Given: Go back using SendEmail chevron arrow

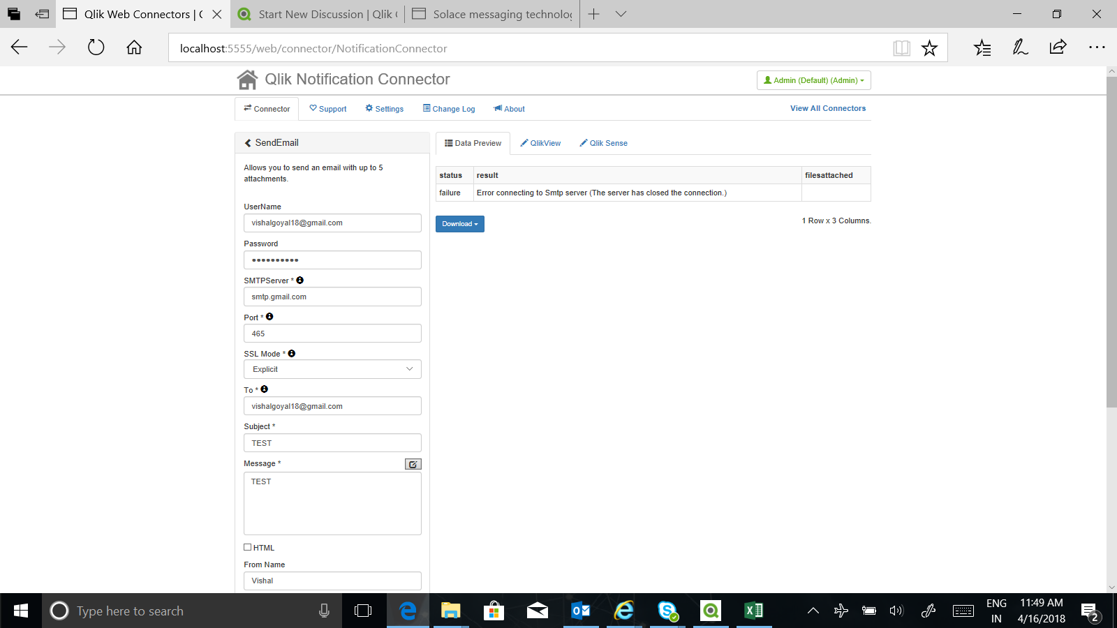Looking at the screenshot, I should click(248, 143).
